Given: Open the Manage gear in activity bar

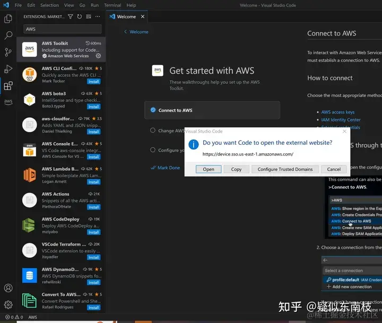Looking at the screenshot, I should [8, 304].
